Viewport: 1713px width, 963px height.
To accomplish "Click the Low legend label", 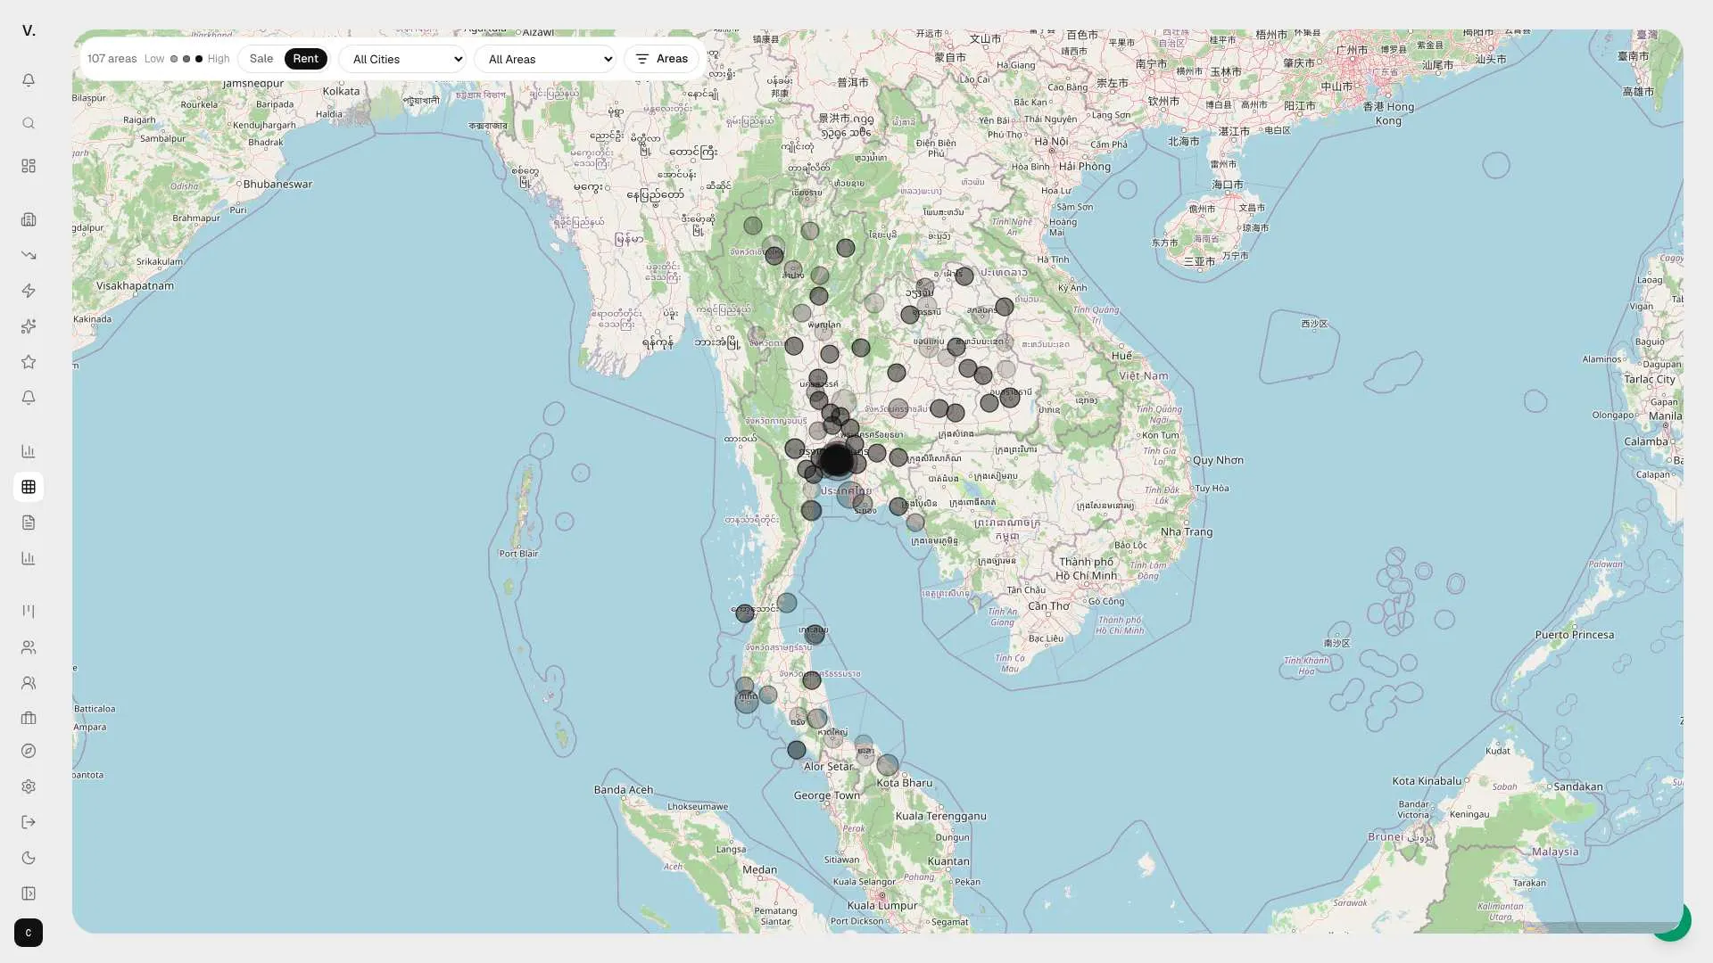I will pyautogui.click(x=154, y=59).
